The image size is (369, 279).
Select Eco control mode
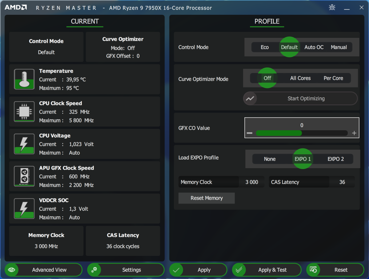(x=265, y=47)
